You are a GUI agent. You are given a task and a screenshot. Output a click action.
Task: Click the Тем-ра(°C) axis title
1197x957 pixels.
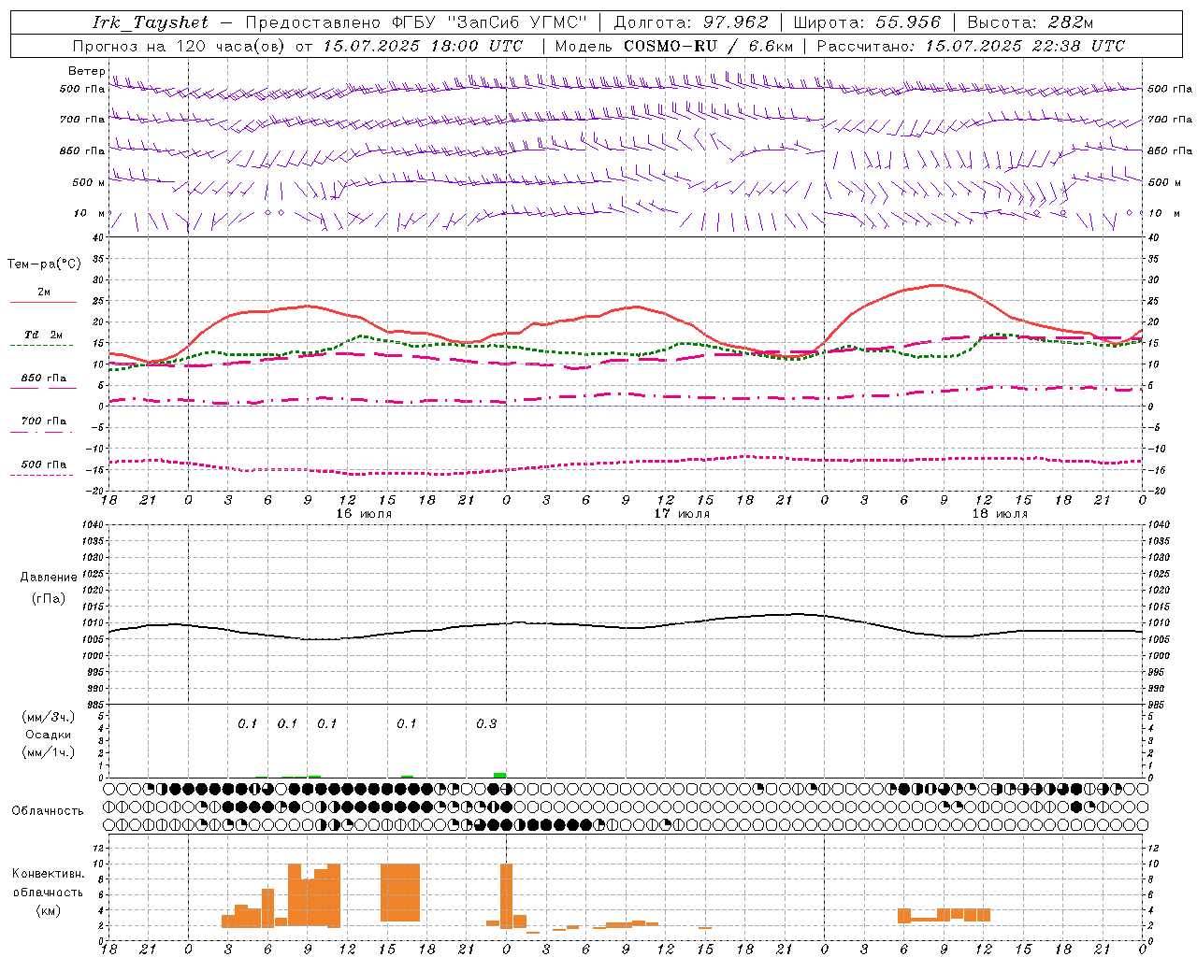pyautogui.click(x=44, y=264)
